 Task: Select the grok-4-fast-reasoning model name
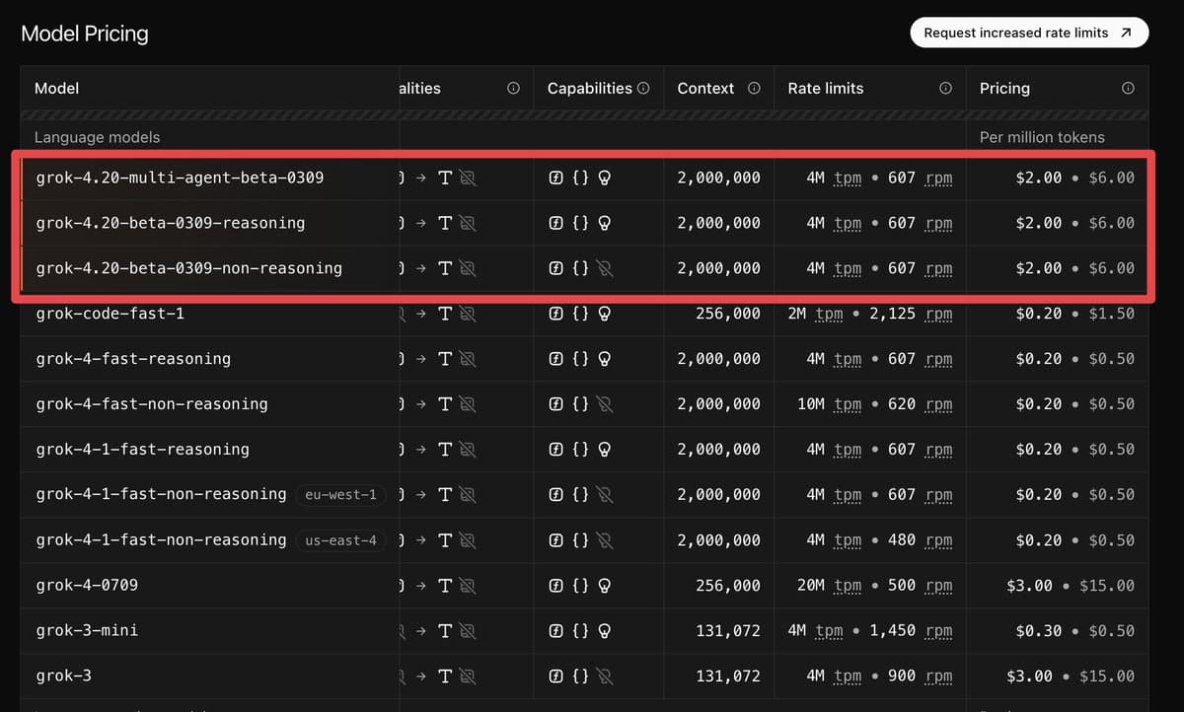[x=133, y=359]
